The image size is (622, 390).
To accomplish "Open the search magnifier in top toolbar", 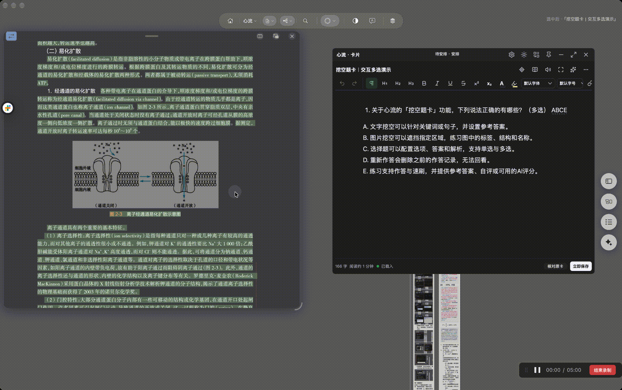I will tap(305, 21).
